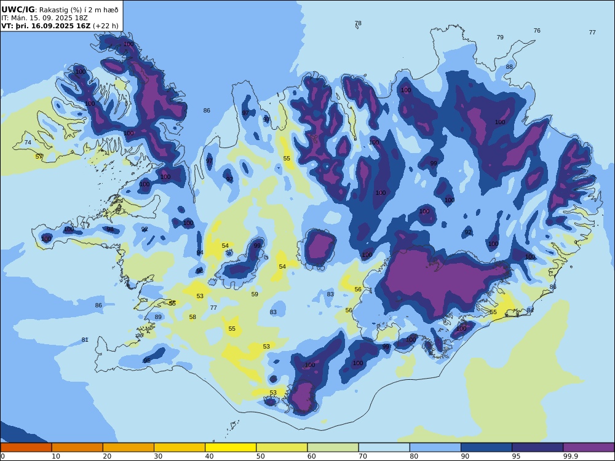The image size is (615, 461).
Task: Pick the bright yellow 40–50 legend swatch
Action: tap(231, 447)
